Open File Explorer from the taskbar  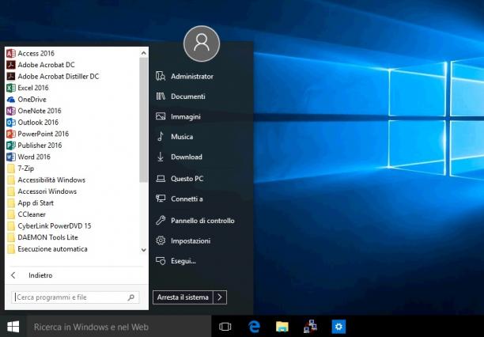pyautogui.click(x=282, y=327)
